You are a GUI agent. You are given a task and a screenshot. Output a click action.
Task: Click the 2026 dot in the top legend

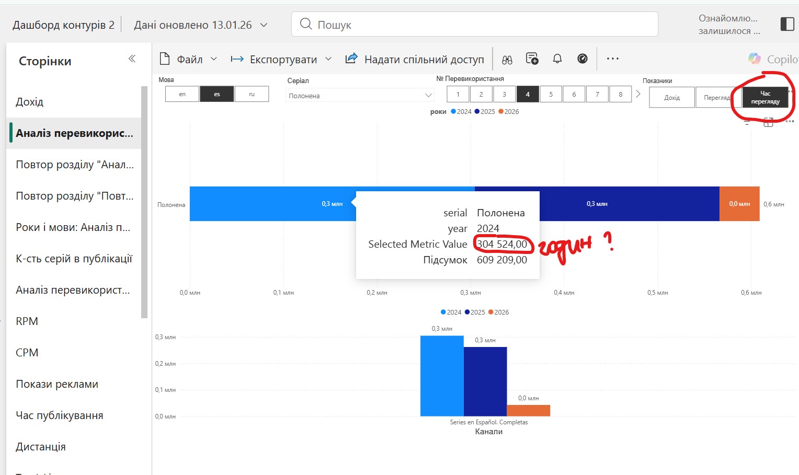click(x=501, y=111)
